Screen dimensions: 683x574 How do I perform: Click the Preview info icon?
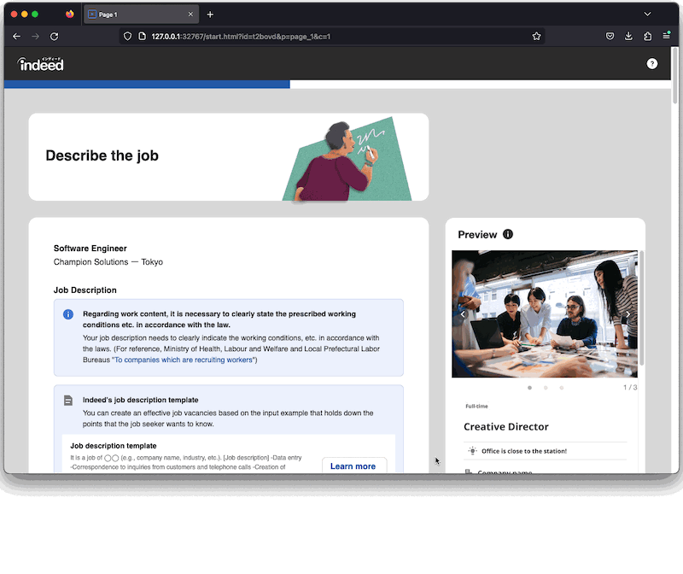tap(507, 234)
